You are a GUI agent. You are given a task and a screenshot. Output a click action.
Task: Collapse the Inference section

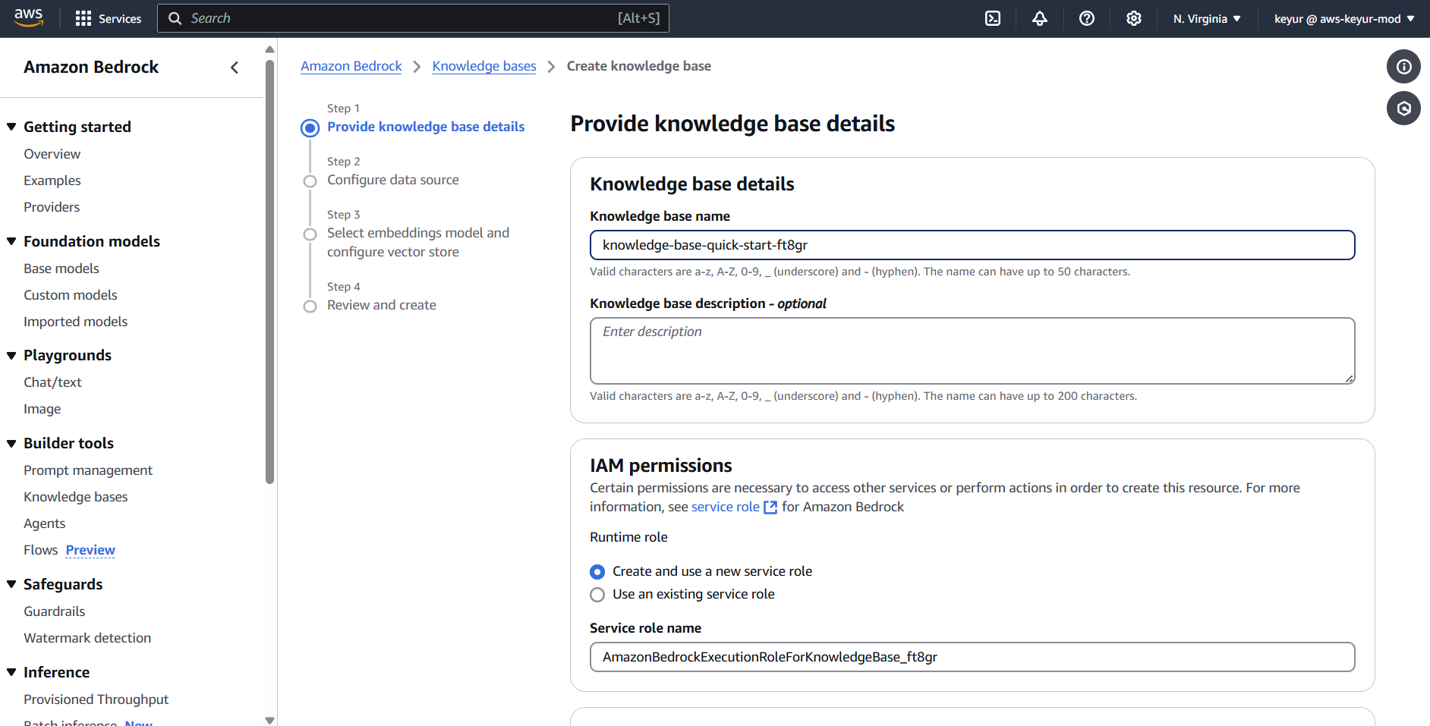click(11, 672)
